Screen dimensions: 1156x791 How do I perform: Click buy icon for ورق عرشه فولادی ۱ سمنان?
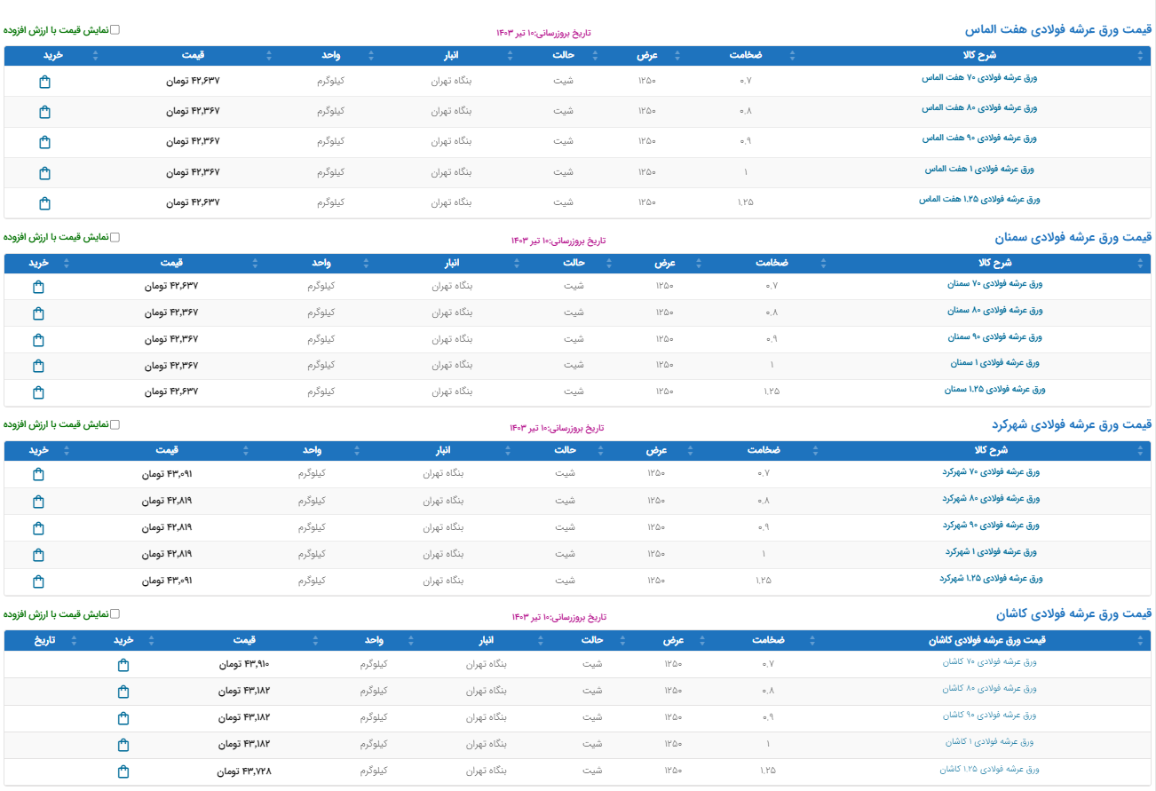pyautogui.click(x=38, y=366)
